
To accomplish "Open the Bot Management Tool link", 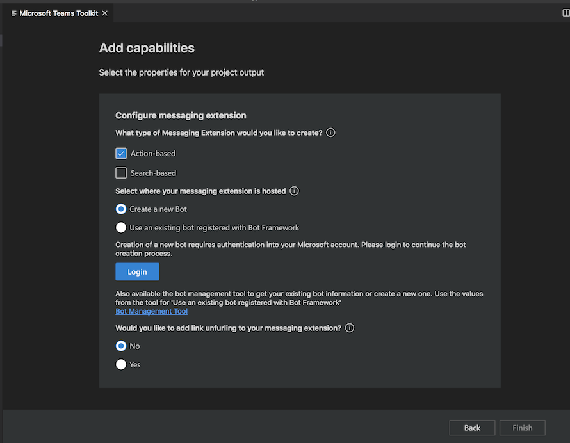I will [152, 312].
